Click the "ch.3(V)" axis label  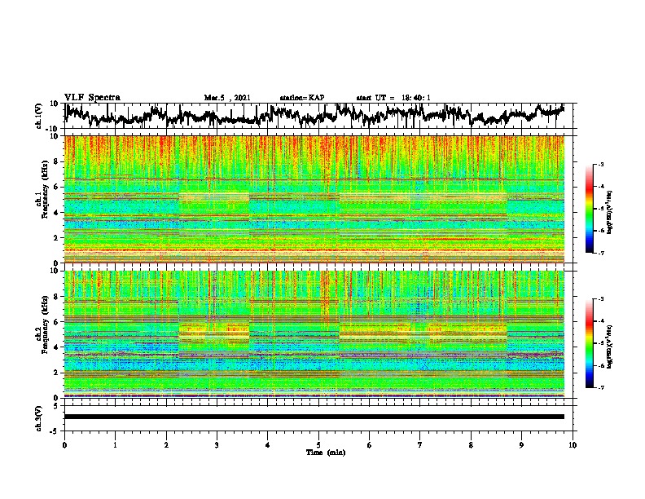[39, 418]
